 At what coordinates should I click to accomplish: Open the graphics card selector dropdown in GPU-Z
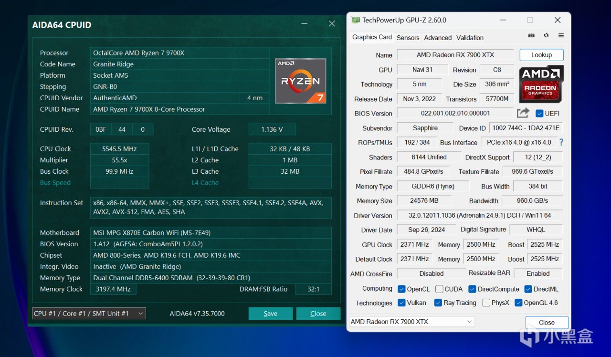412,322
